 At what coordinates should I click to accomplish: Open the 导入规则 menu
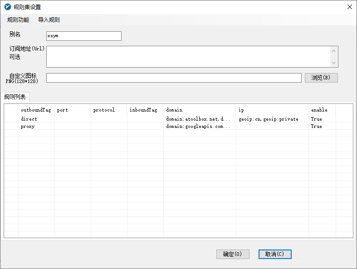point(49,20)
